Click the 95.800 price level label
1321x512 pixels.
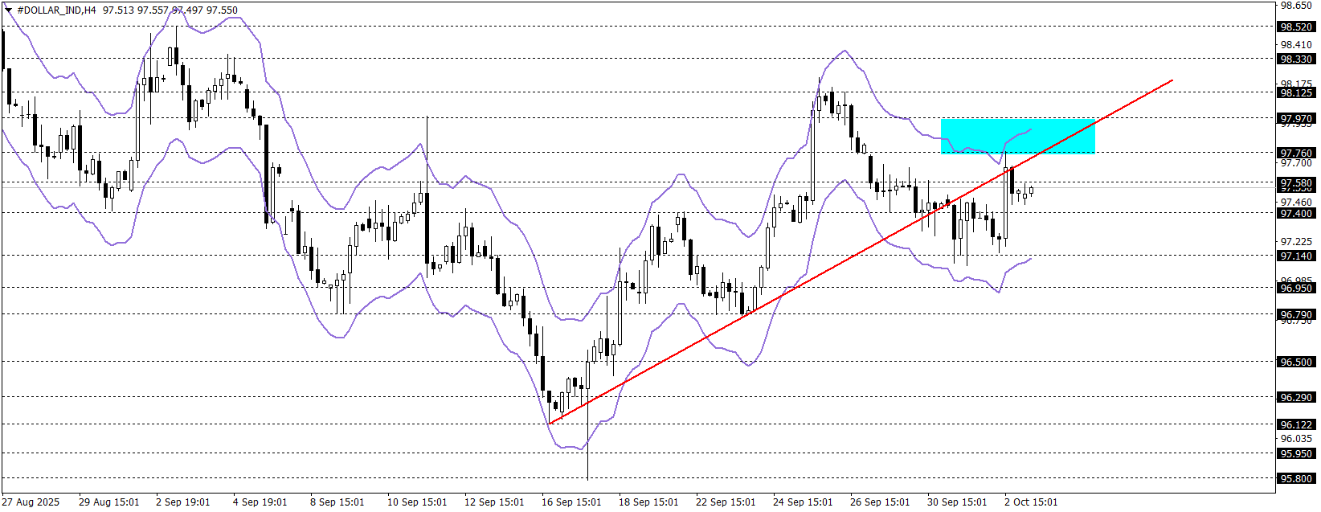[1295, 478]
